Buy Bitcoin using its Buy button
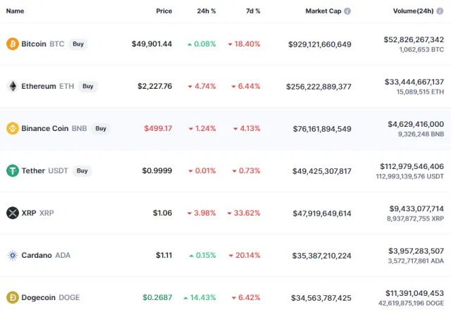451x317 pixels. click(x=78, y=44)
